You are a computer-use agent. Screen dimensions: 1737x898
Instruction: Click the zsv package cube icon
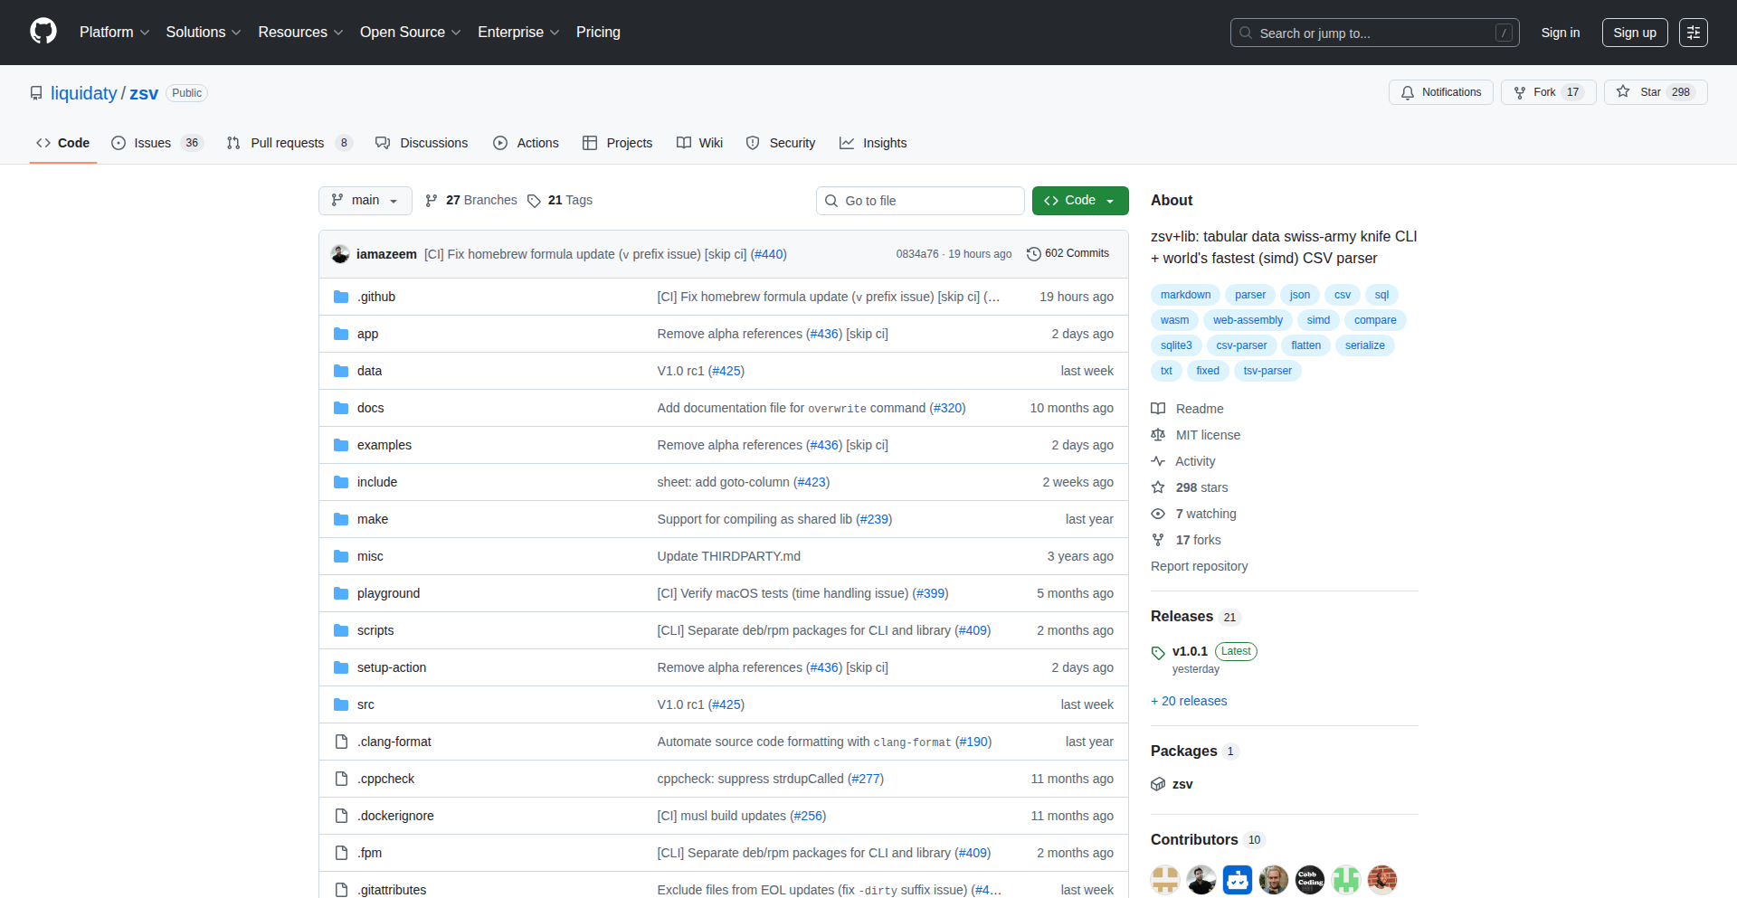pos(1158,784)
